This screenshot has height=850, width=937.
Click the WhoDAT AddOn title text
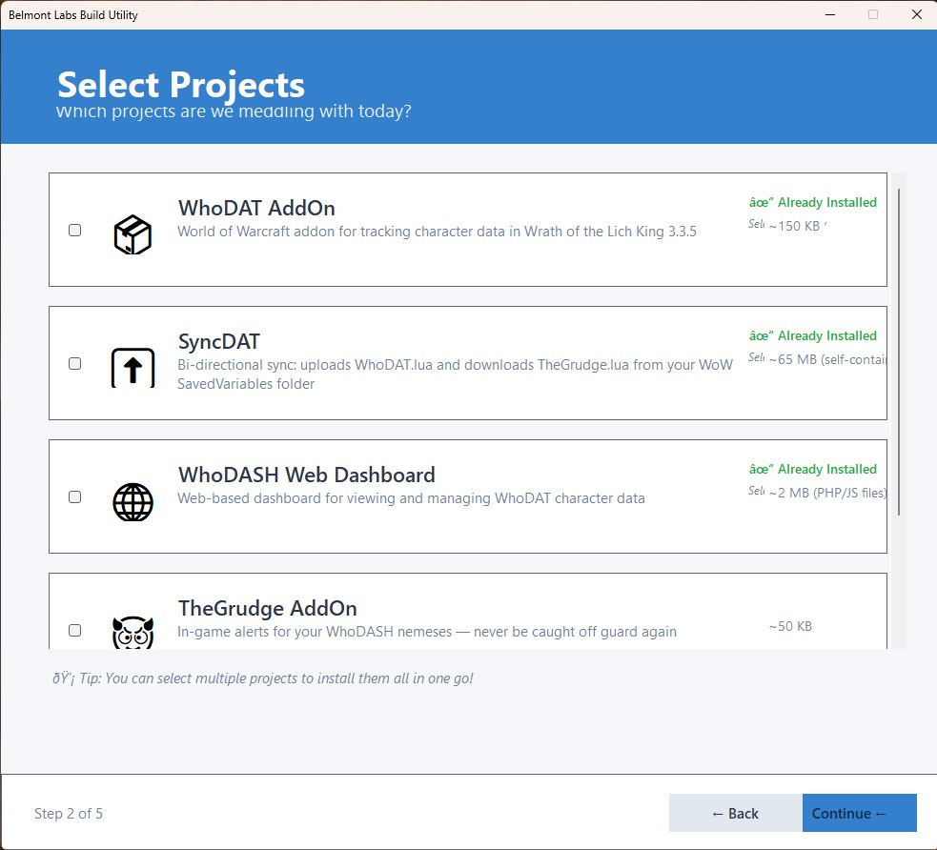256,208
